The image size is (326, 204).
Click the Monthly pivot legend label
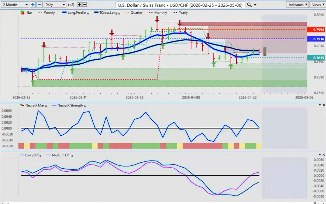pos(160,13)
